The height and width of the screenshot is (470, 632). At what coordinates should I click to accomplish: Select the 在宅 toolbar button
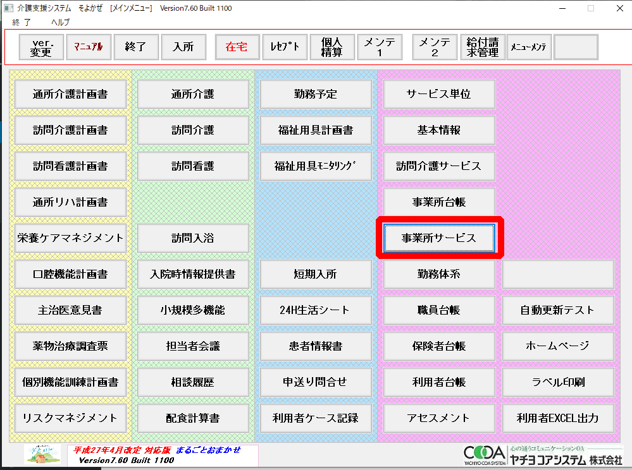237,47
